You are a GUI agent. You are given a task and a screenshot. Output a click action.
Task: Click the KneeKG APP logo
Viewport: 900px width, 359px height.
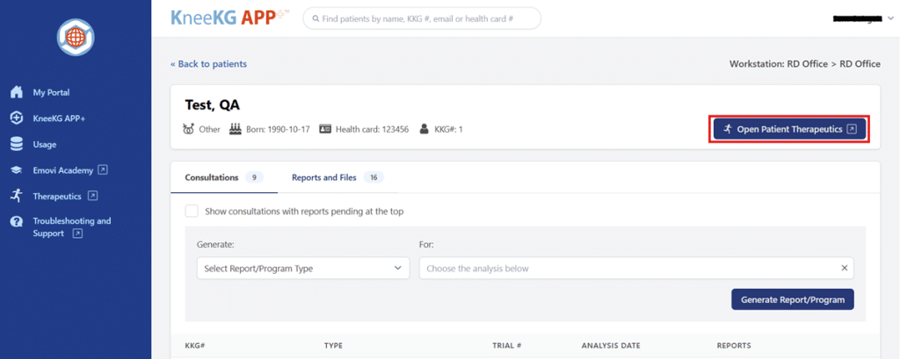tap(229, 18)
